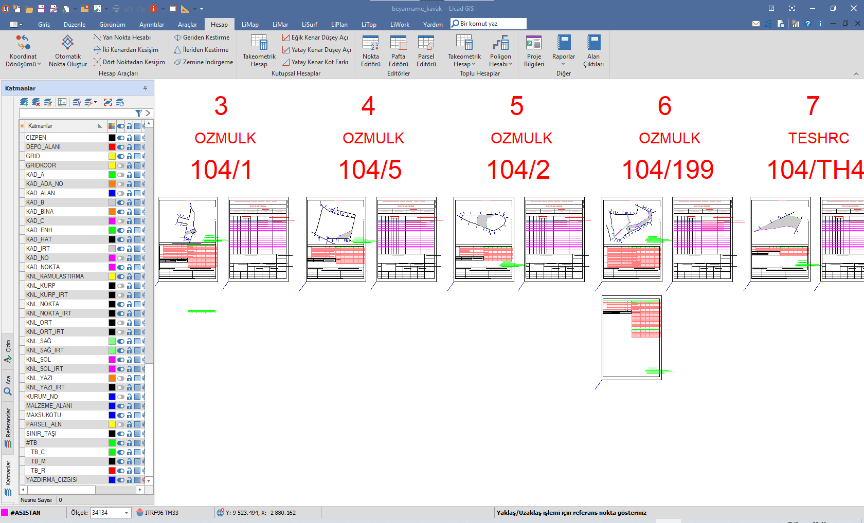Open Koordinat Dönüşümü tool

coord(23,50)
